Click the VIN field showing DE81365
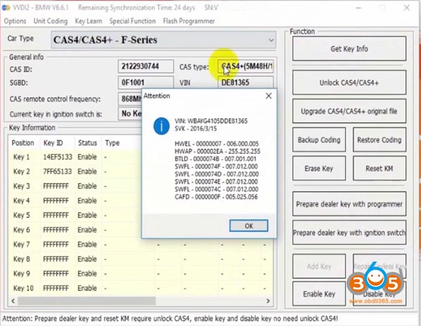The width and height of the screenshot is (421, 326). click(x=246, y=82)
